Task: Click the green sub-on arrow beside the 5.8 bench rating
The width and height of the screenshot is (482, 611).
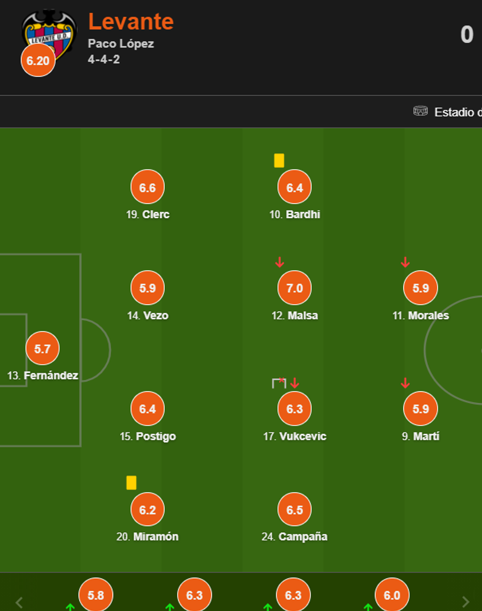Action: [x=70, y=607]
